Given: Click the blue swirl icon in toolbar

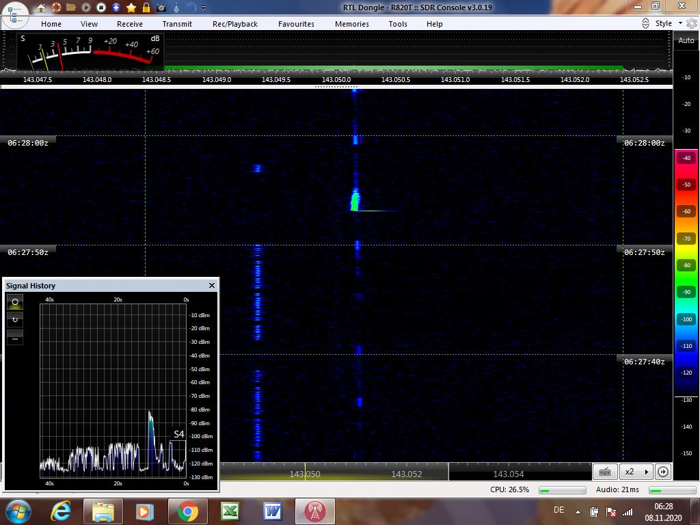Looking at the screenshot, I should [x=191, y=7].
